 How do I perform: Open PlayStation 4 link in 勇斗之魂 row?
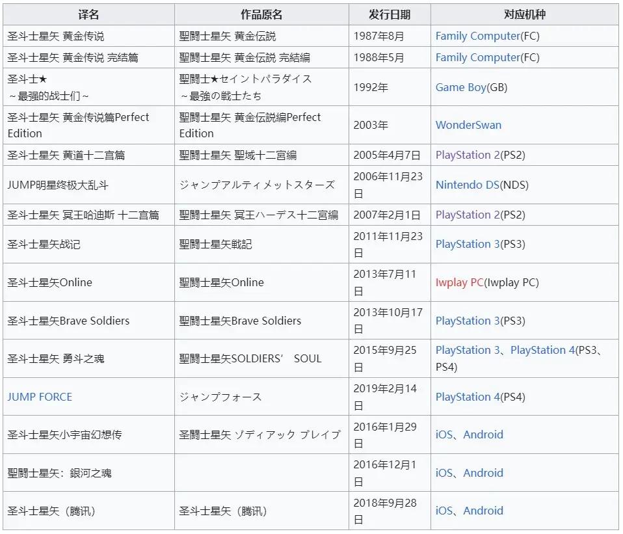coord(542,350)
